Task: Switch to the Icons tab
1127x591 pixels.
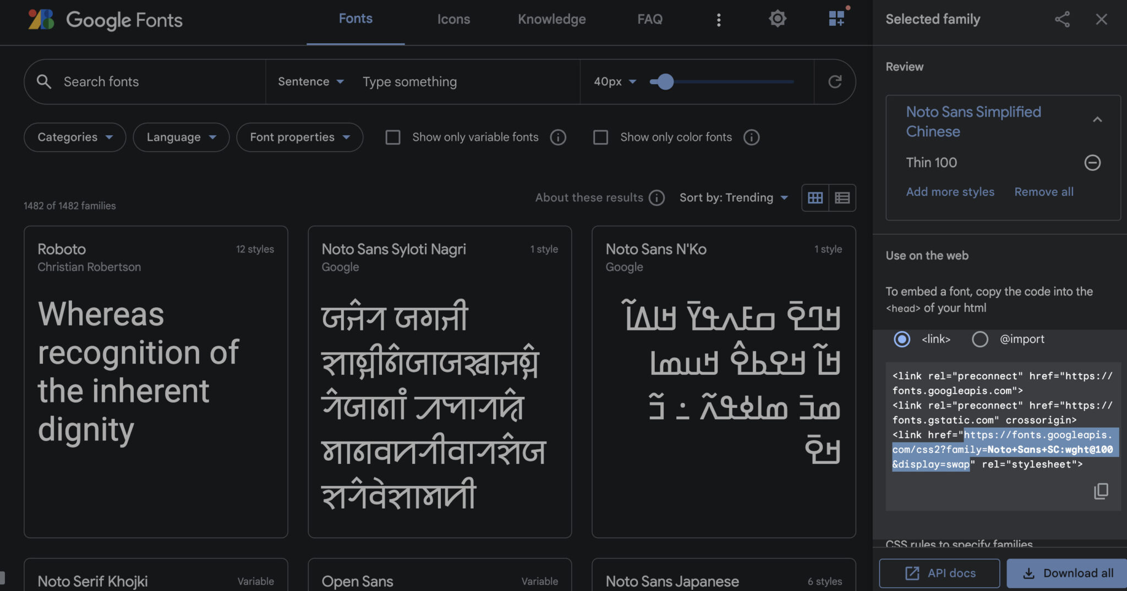Action: (x=453, y=19)
